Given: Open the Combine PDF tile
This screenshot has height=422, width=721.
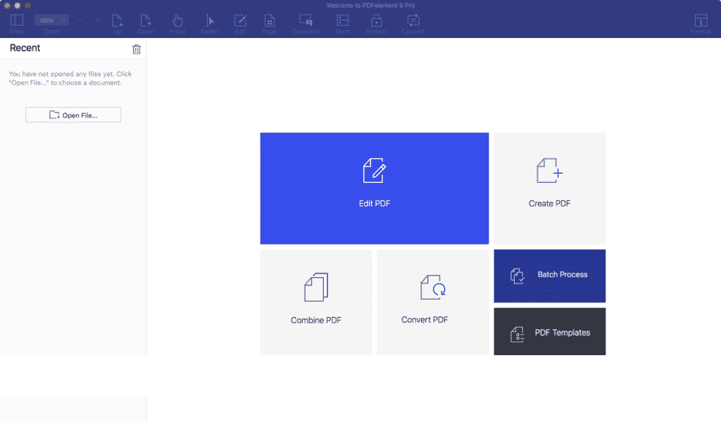Looking at the screenshot, I should 316,302.
